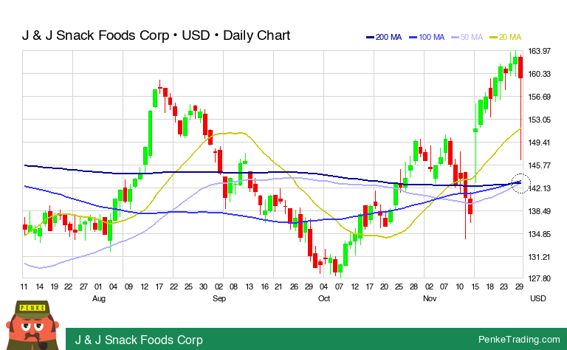Click the Oct month label

[x=324, y=298]
